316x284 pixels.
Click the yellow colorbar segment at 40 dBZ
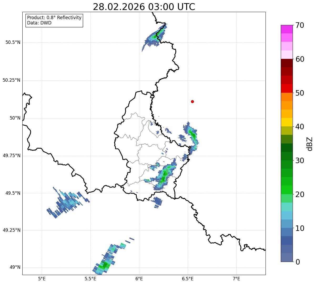pyautogui.click(x=287, y=122)
